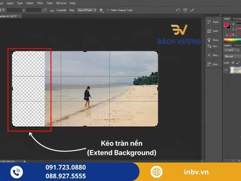Open the Size of Pixed dropdown
Screen dimensions: 241x181
[86, 10]
